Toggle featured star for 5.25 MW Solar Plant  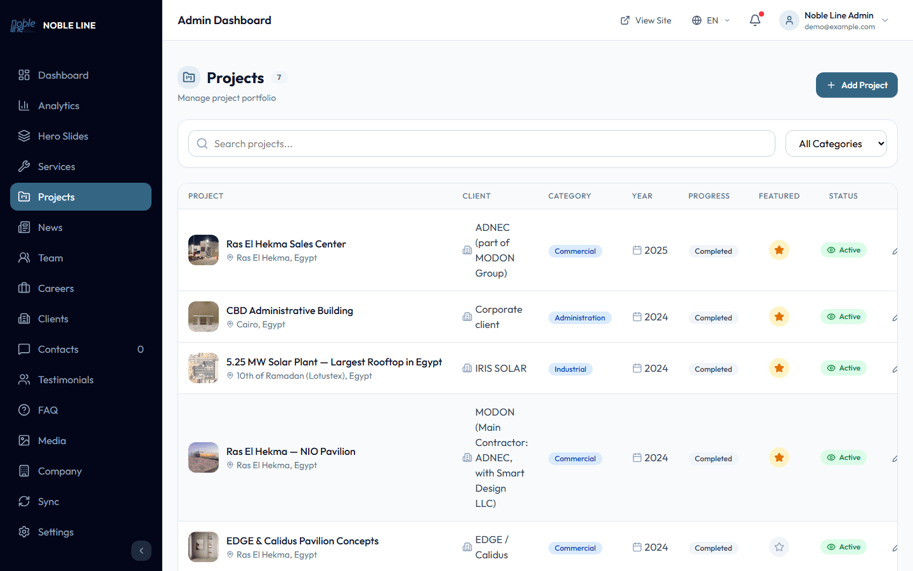pyautogui.click(x=779, y=368)
